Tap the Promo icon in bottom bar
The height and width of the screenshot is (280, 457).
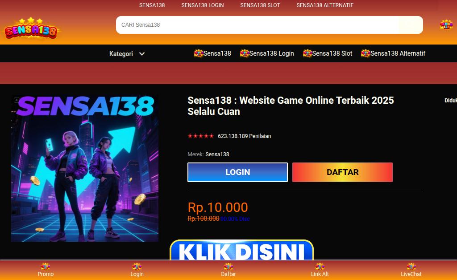tap(46, 266)
